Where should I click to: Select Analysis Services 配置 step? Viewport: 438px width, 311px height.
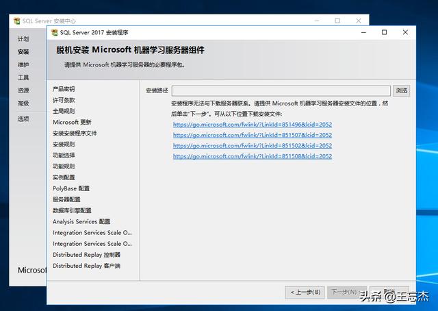click(x=81, y=221)
